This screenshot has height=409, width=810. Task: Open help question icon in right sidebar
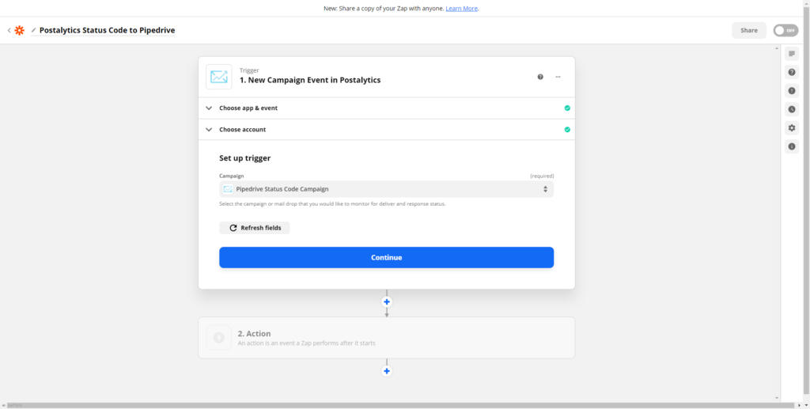[x=792, y=72]
